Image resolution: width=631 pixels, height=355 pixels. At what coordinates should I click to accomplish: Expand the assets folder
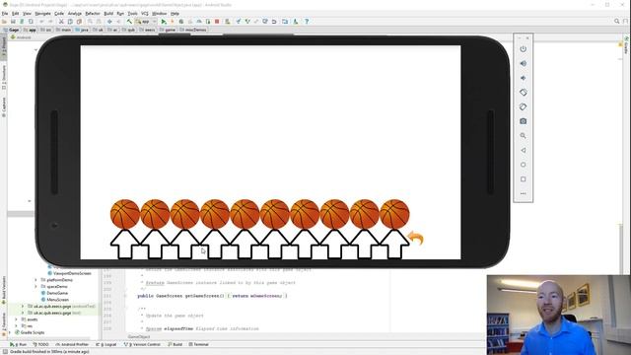pos(16,319)
